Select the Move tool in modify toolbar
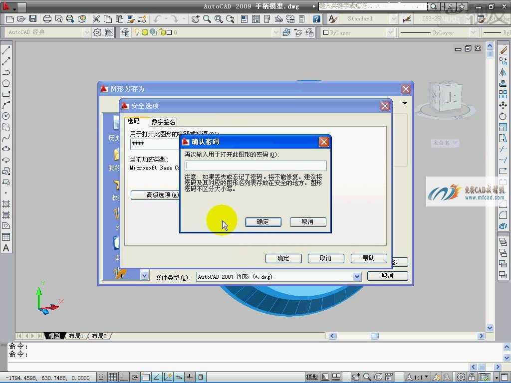The height and width of the screenshot is (383, 511). click(x=503, y=105)
